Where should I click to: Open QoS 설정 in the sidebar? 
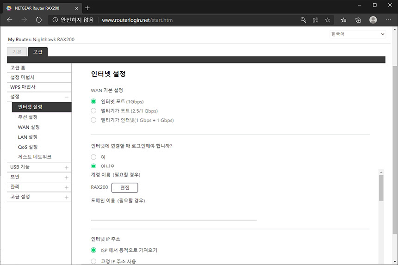(x=28, y=147)
